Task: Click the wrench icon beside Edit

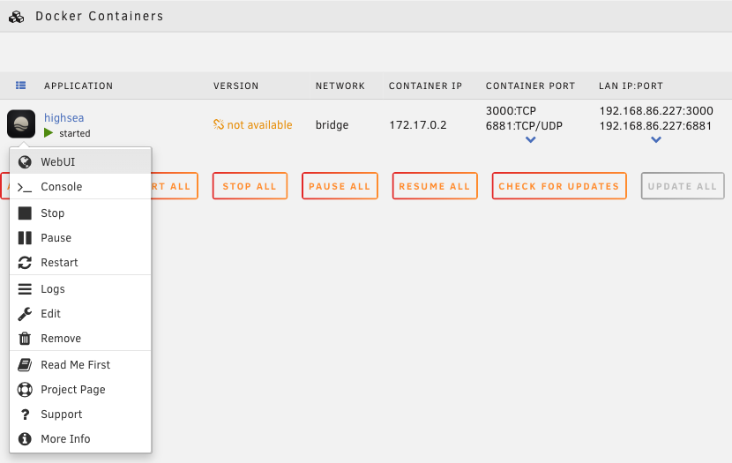Action: [25, 314]
